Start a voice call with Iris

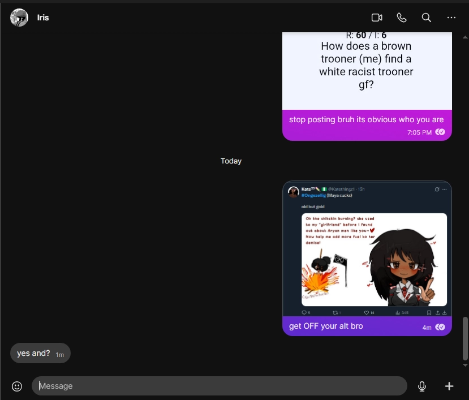point(402,18)
